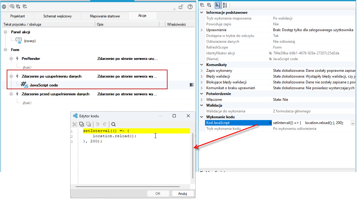Select the JavaScript code action icon in the tree

coord(24,85)
